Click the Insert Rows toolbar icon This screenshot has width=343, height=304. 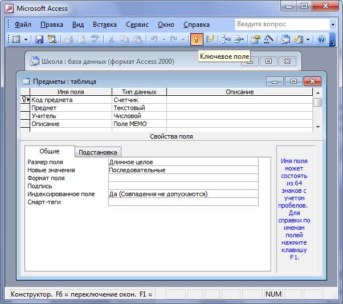click(226, 39)
